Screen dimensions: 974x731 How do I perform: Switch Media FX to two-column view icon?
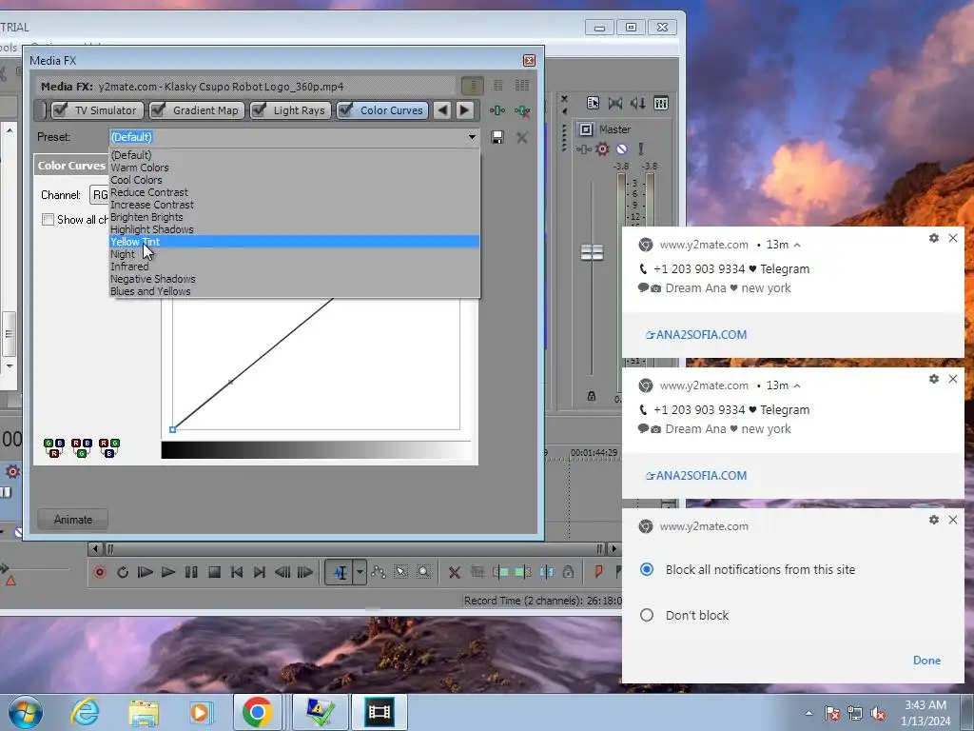[x=497, y=86]
